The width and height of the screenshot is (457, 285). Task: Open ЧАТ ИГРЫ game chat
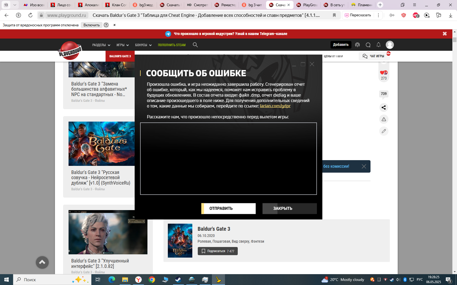click(x=374, y=56)
